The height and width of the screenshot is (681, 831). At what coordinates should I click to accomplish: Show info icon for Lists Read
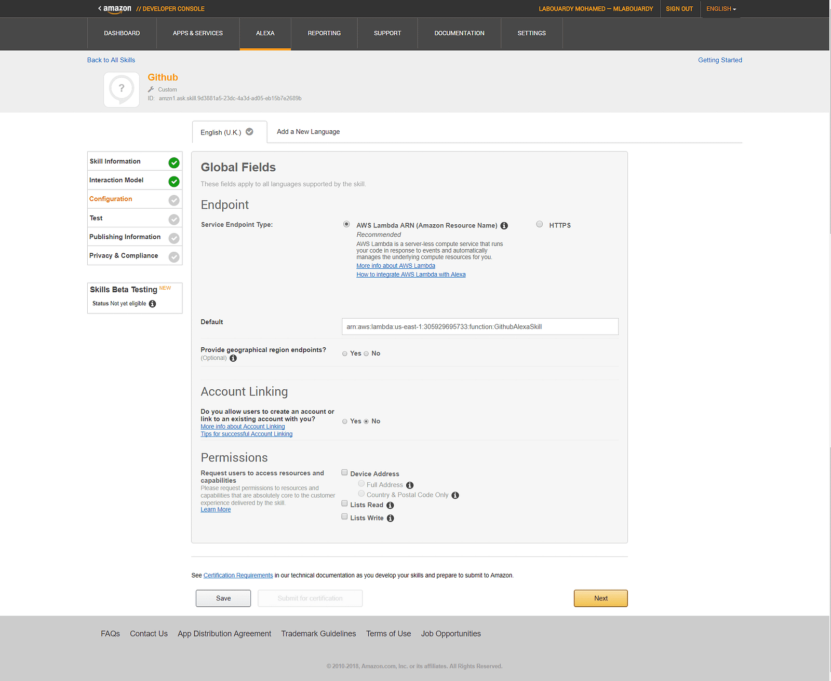pyautogui.click(x=390, y=505)
